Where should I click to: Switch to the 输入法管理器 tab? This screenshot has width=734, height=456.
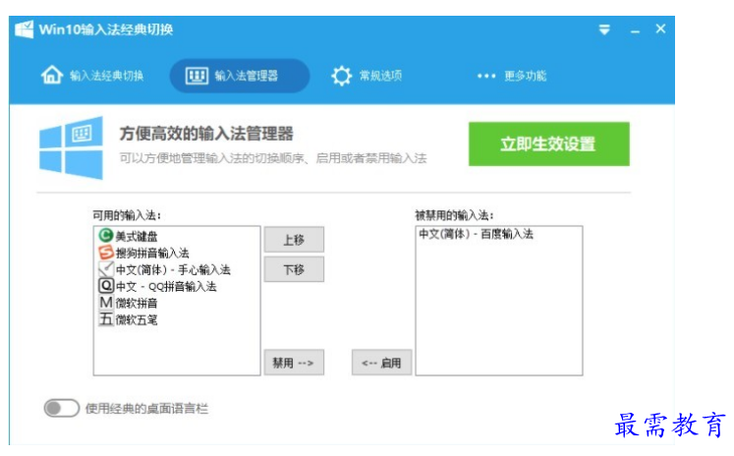pos(239,76)
